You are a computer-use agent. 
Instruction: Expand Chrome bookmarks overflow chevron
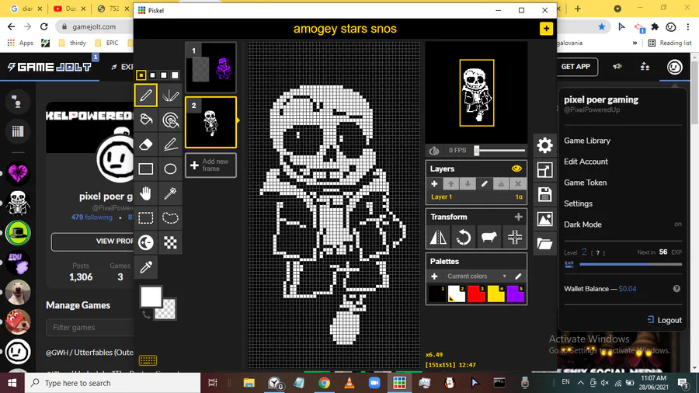635,43
